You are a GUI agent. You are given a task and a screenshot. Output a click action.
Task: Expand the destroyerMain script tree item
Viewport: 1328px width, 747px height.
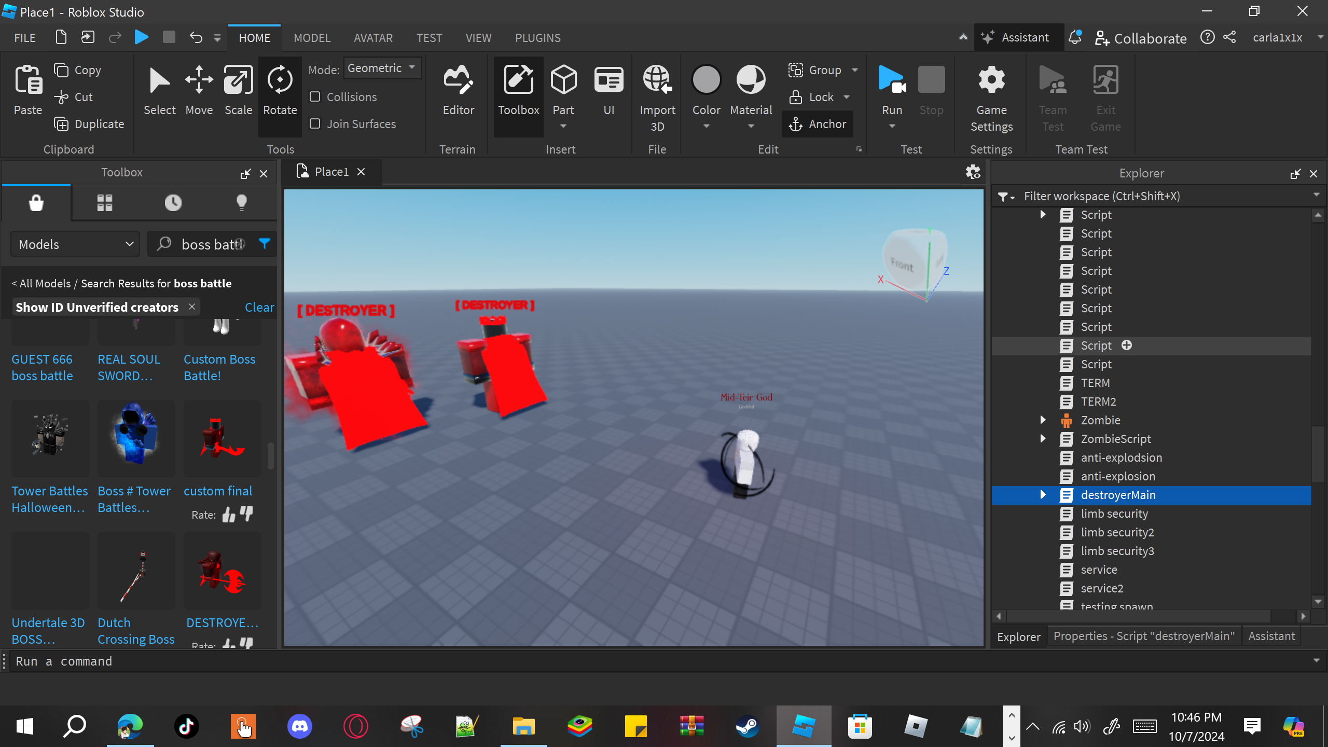(1043, 494)
